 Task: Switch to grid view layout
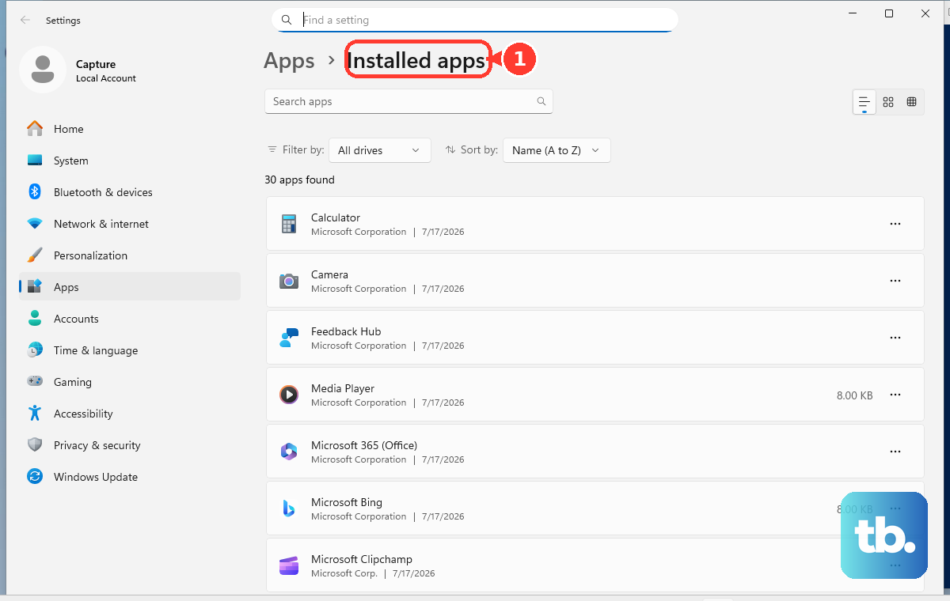pyautogui.click(x=888, y=102)
